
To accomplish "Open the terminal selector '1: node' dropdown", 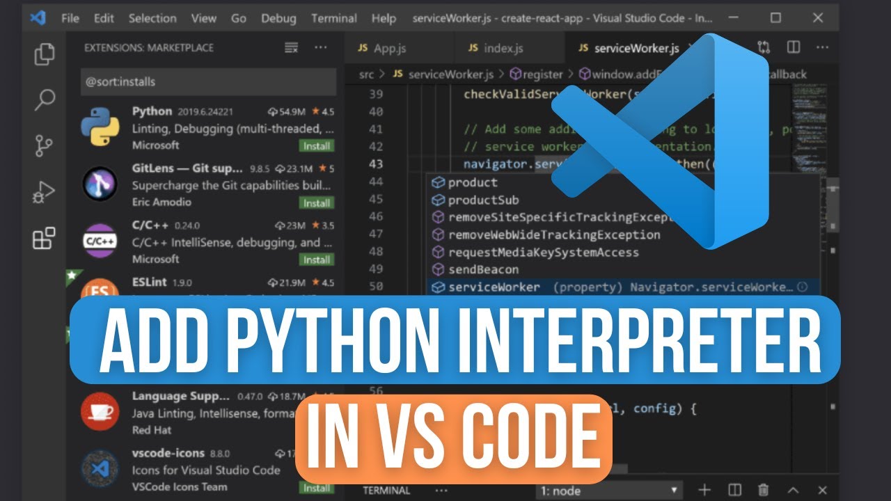I will tap(608, 490).
